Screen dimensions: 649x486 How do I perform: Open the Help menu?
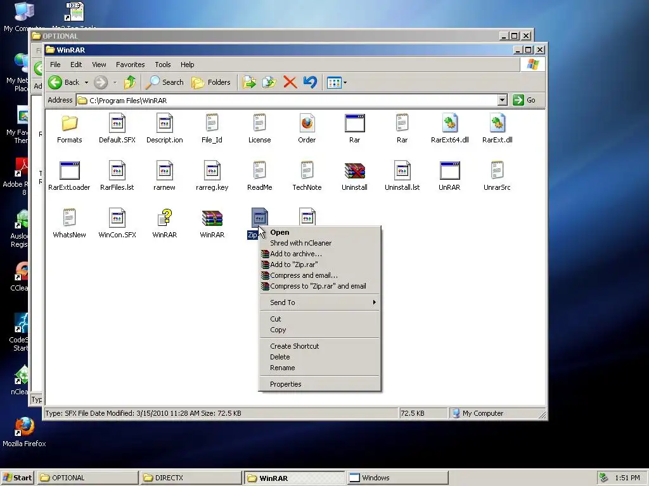pos(187,65)
